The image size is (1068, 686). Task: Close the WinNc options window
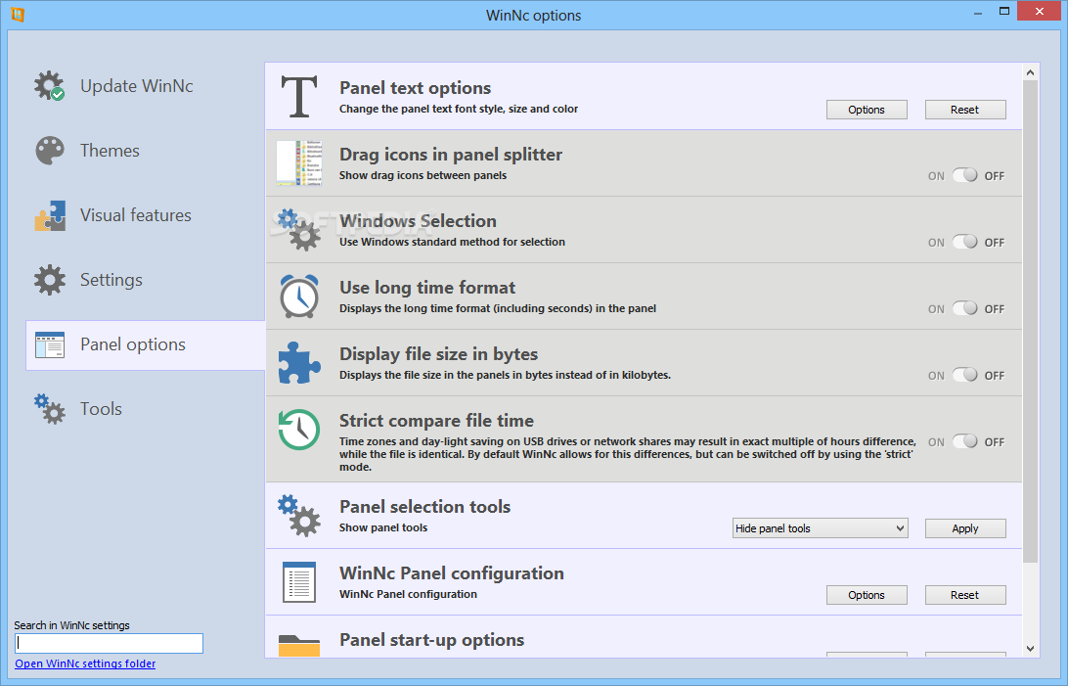pyautogui.click(x=1040, y=11)
